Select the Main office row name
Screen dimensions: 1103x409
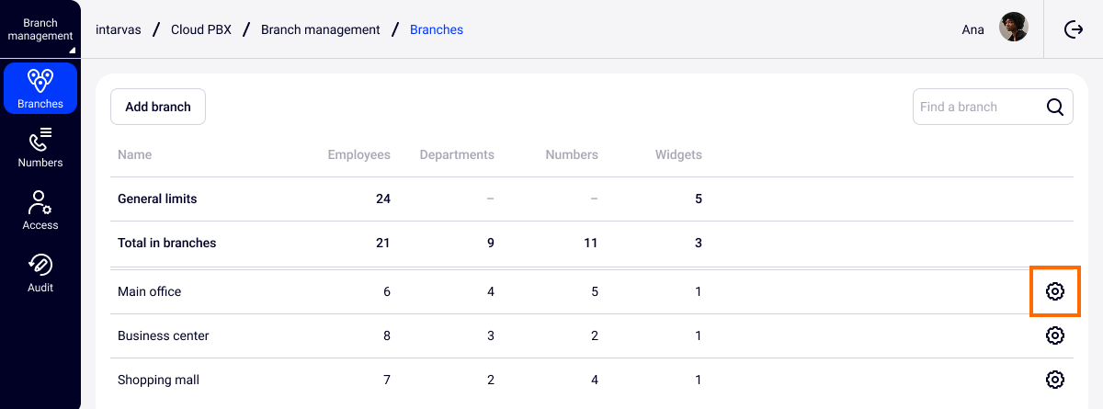[150, 291]
